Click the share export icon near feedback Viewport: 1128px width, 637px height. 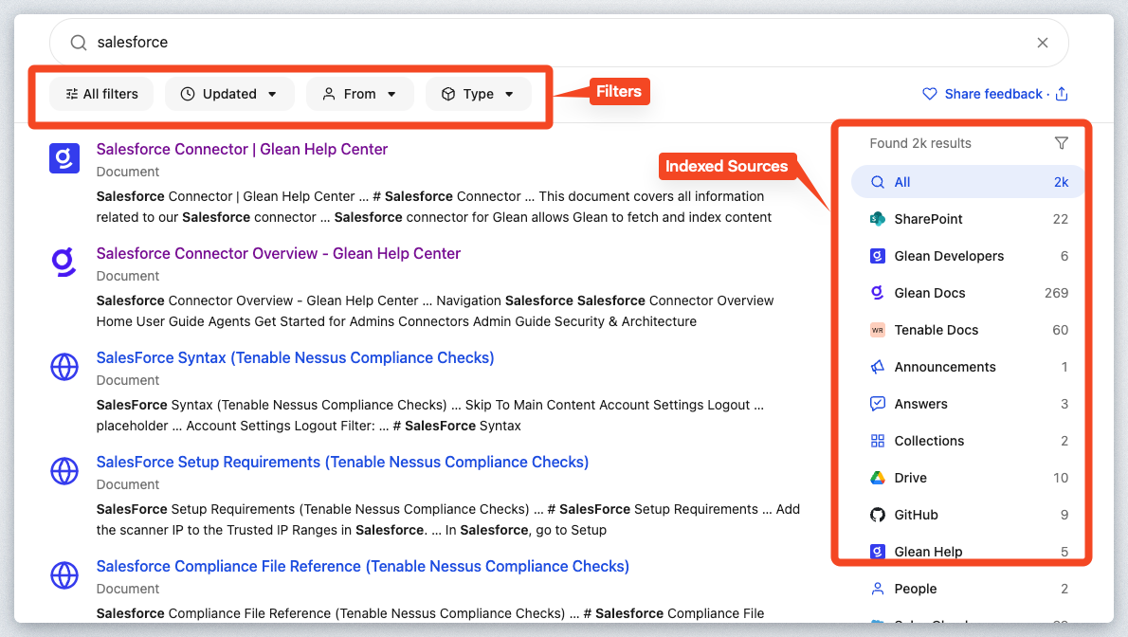1062,94
